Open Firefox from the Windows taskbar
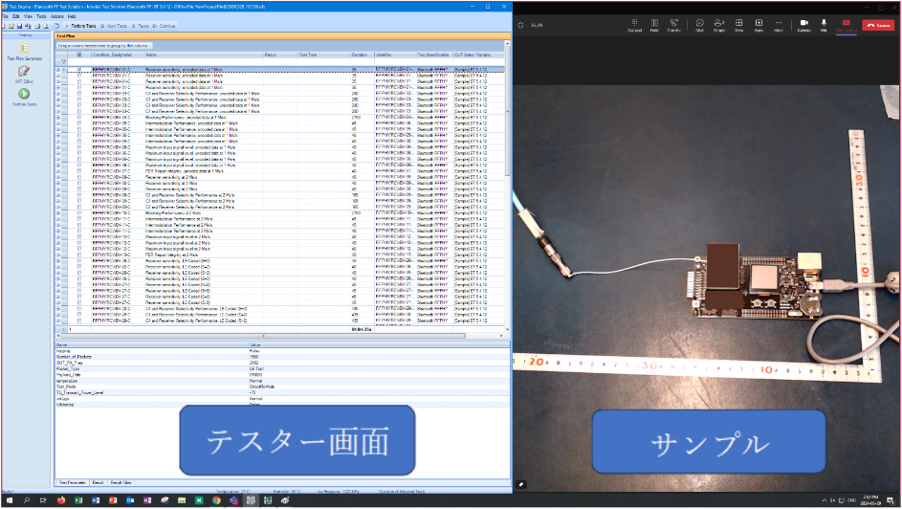 tap(60, 500)
